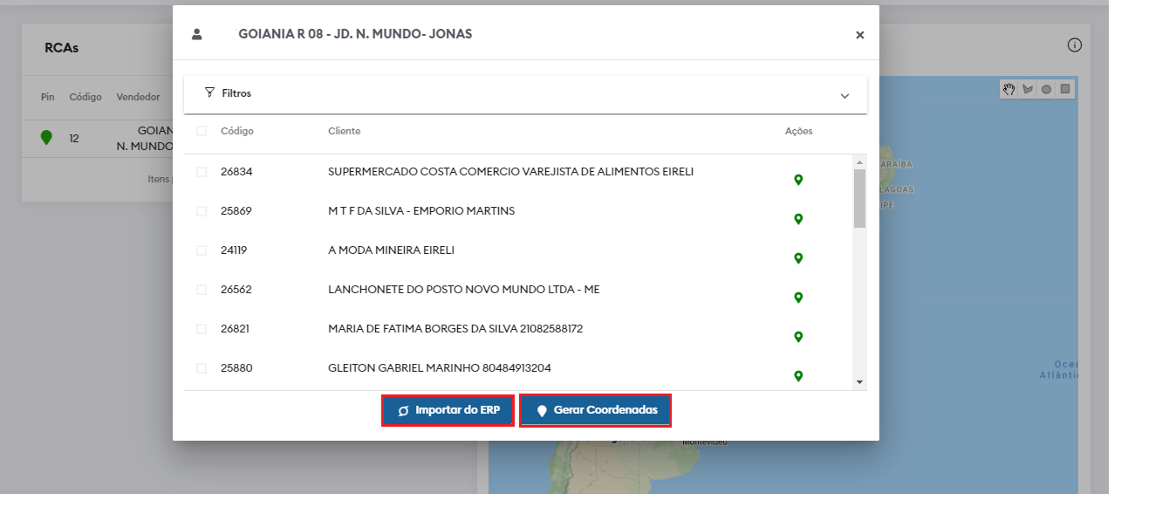Check the box for client 26821

click(202, 329)
